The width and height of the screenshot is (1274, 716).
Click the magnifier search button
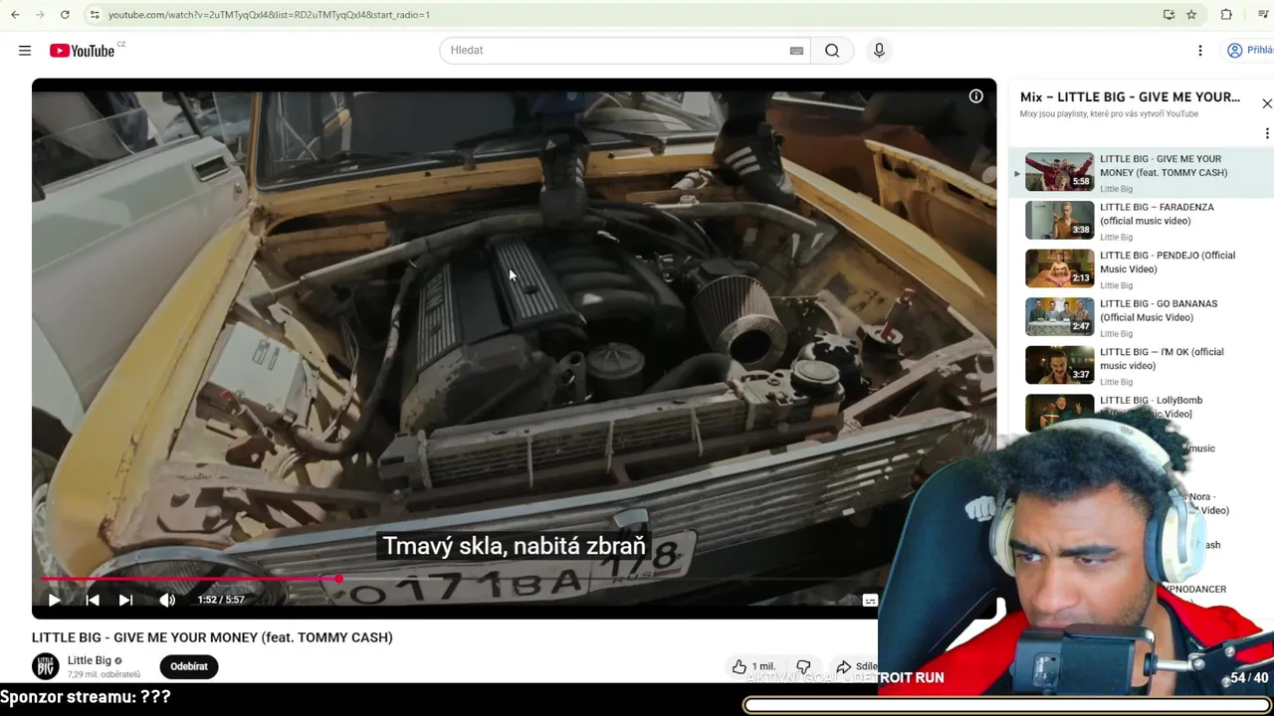832,51
